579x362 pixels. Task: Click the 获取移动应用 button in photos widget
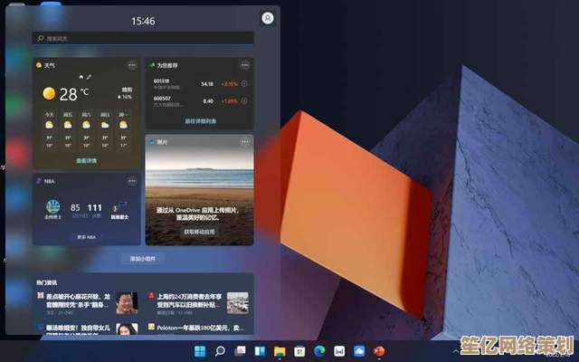point(199,233)
